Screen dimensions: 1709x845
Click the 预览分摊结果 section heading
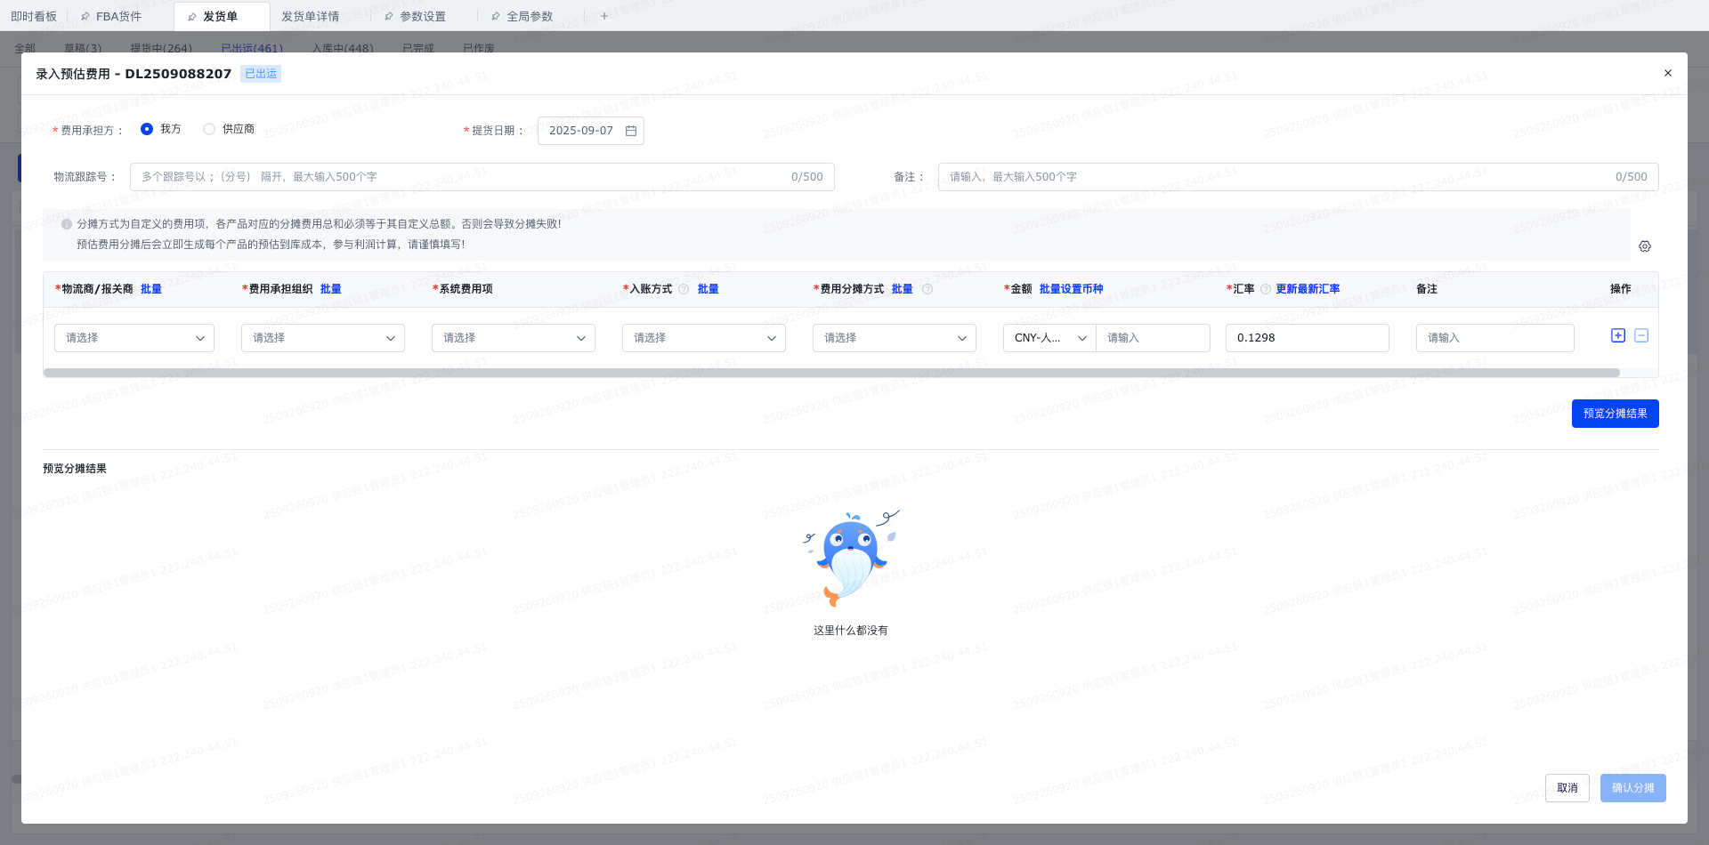(x=75, y=469)
